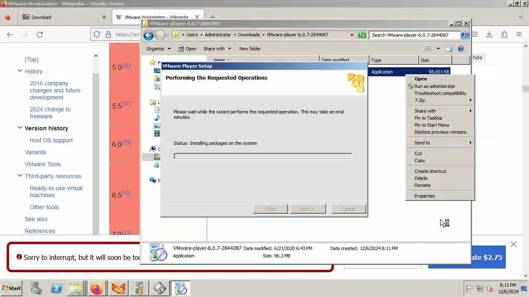Click the Administrator breadcrumb in address bar
The image size is (529, 297).
coord(218,35)
